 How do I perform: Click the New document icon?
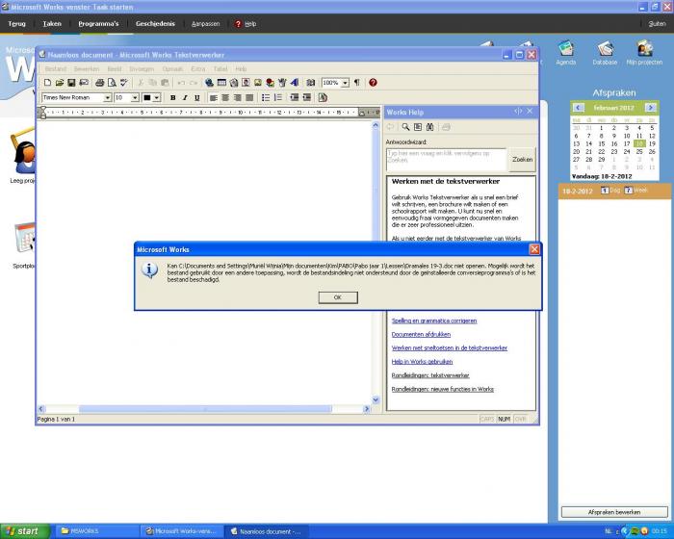[x=47, y=83]
